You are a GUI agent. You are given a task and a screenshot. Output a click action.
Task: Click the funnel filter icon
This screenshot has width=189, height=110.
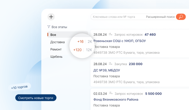click(49, 27)
